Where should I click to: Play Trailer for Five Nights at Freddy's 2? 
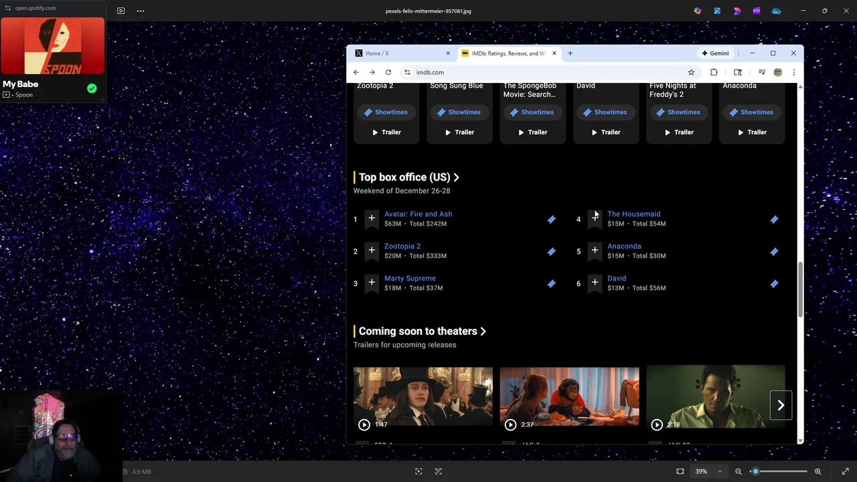coord(678,133)
